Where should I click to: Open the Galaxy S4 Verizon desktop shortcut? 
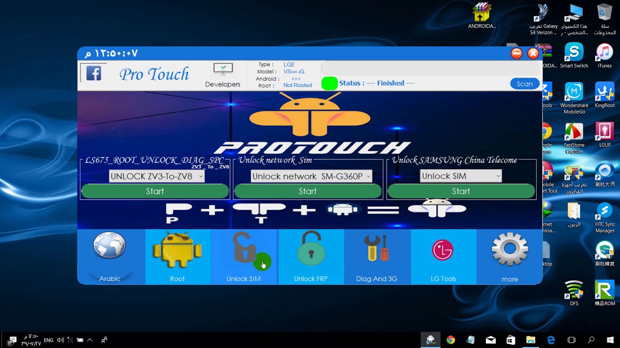543,19
